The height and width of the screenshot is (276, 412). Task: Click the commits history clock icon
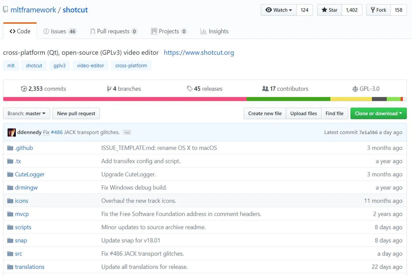pos(24,89)
